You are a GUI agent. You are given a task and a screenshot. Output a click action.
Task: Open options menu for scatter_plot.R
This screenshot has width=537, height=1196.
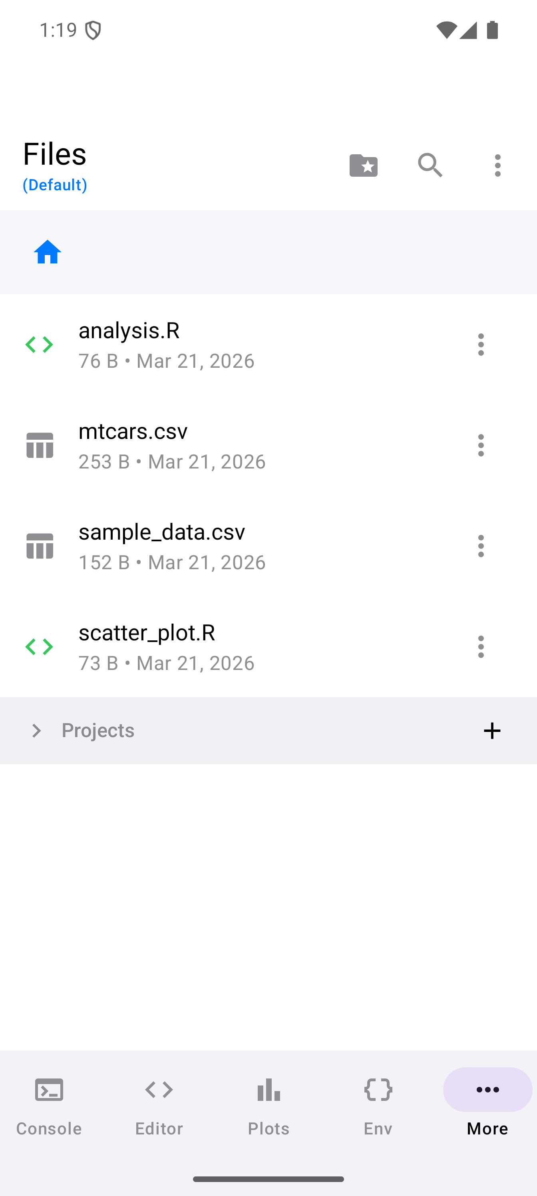(481, 647)
